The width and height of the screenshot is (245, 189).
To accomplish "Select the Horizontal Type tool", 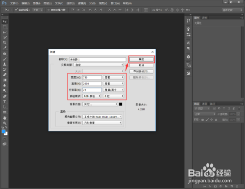I will pos(4,102).
